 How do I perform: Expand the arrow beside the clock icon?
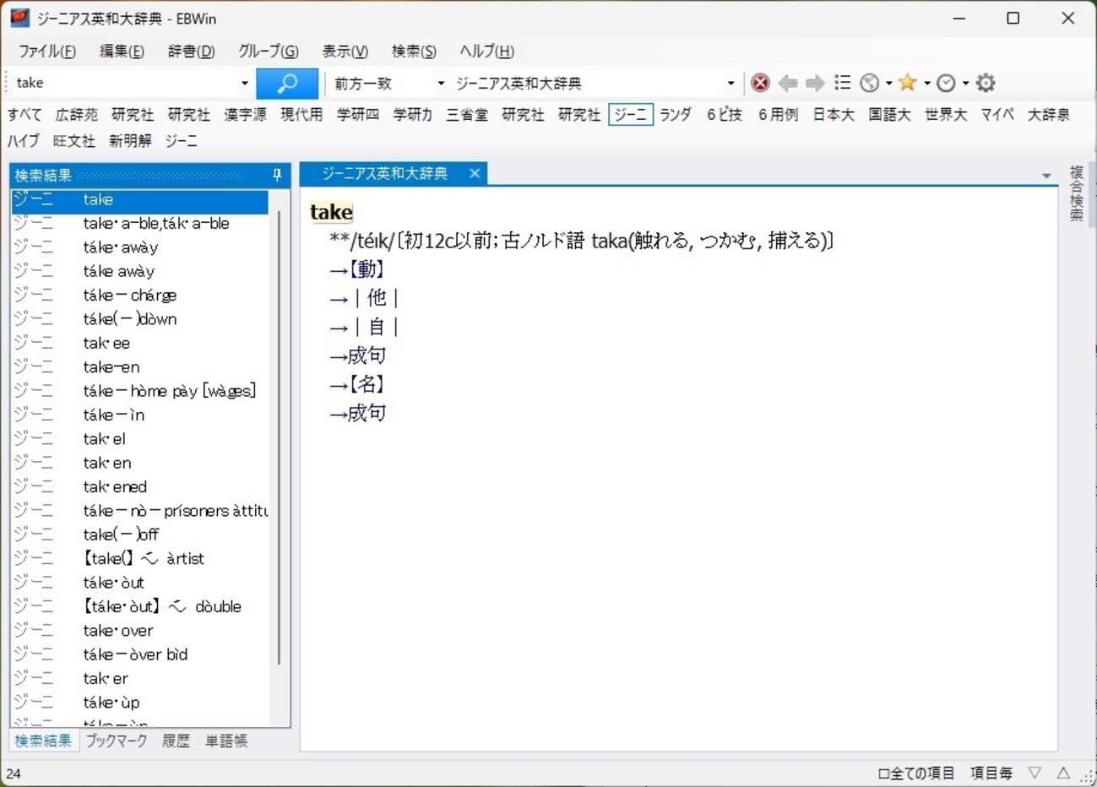point(965,83)
